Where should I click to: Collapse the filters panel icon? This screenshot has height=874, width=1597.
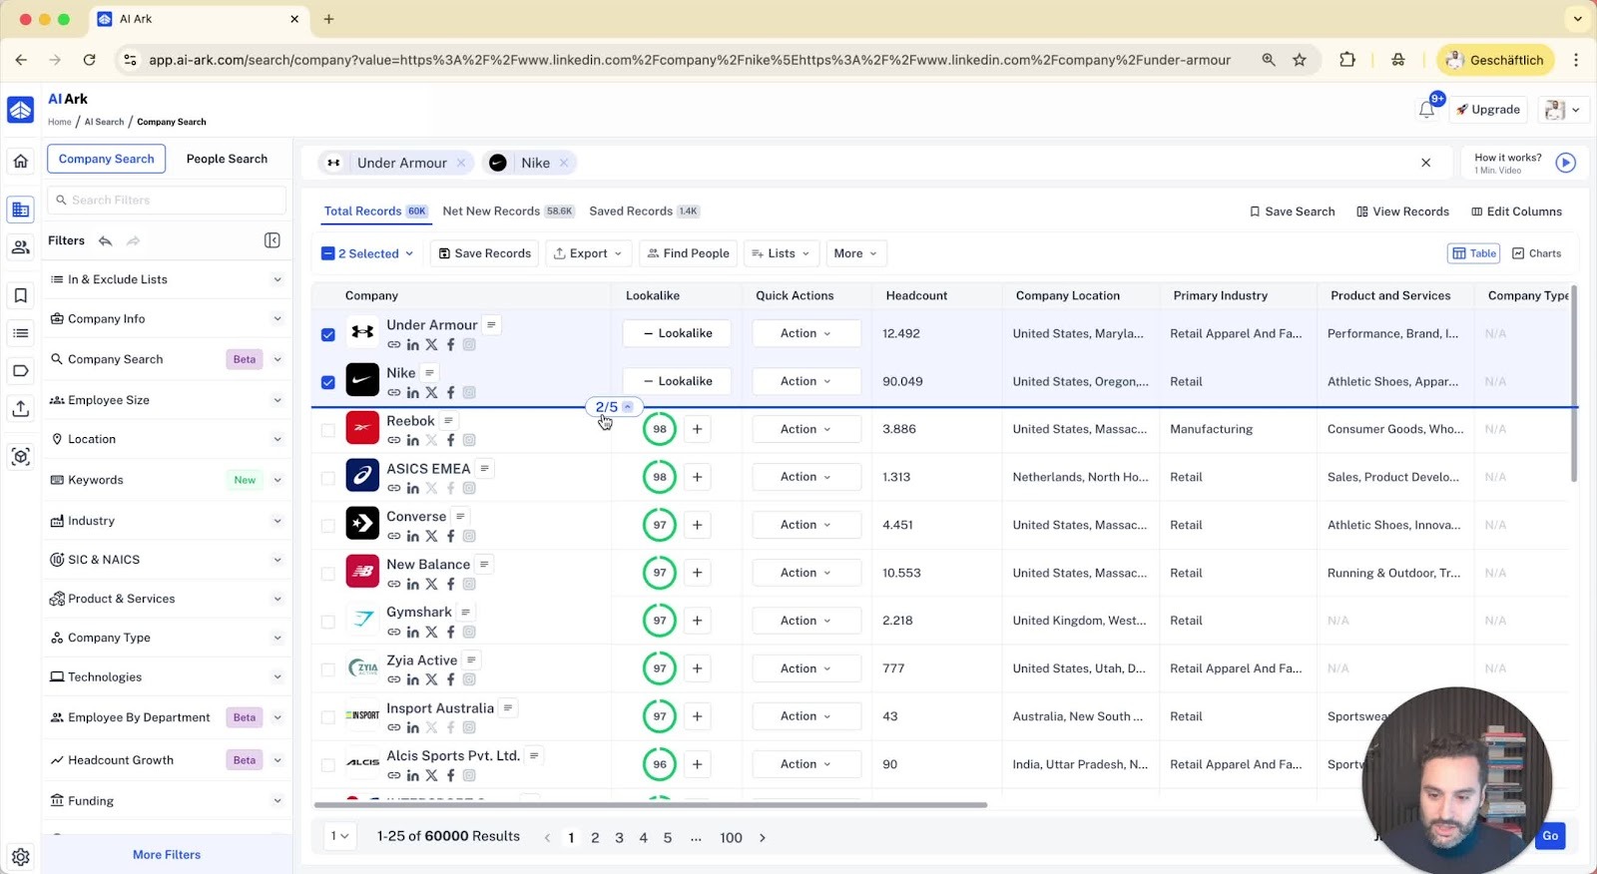point(271,240)
